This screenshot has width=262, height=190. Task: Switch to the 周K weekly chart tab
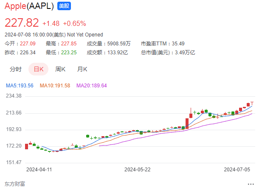click(x=60, y=69)
